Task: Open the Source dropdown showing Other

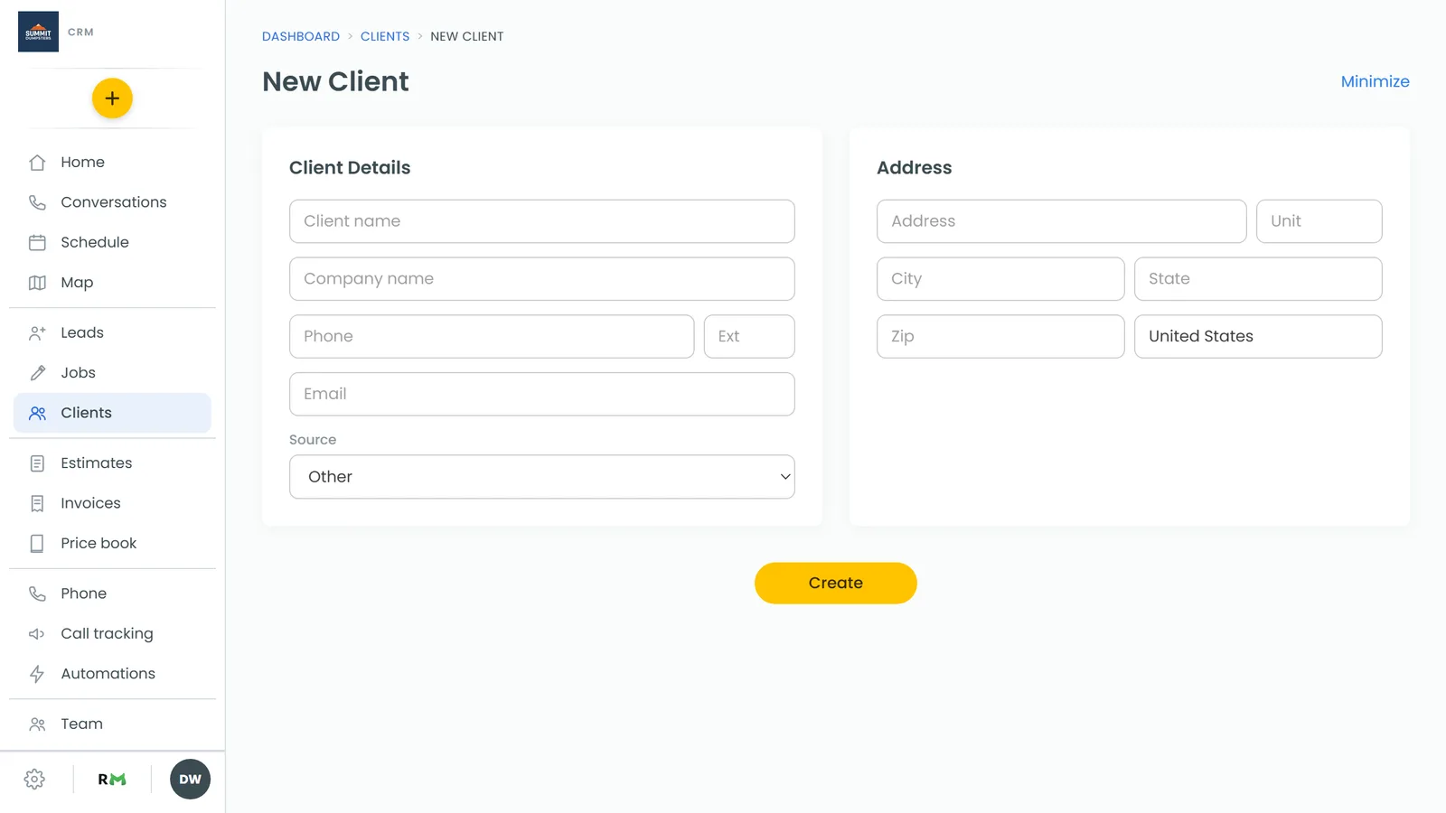Action: (x=542, y=477)
